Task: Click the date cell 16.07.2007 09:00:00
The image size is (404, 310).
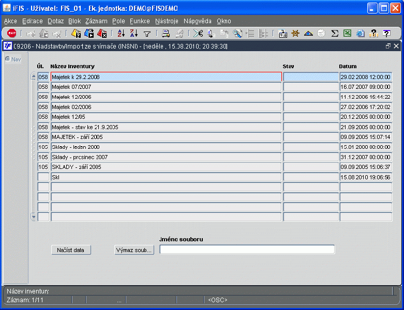Action: (x=366, y=87)
